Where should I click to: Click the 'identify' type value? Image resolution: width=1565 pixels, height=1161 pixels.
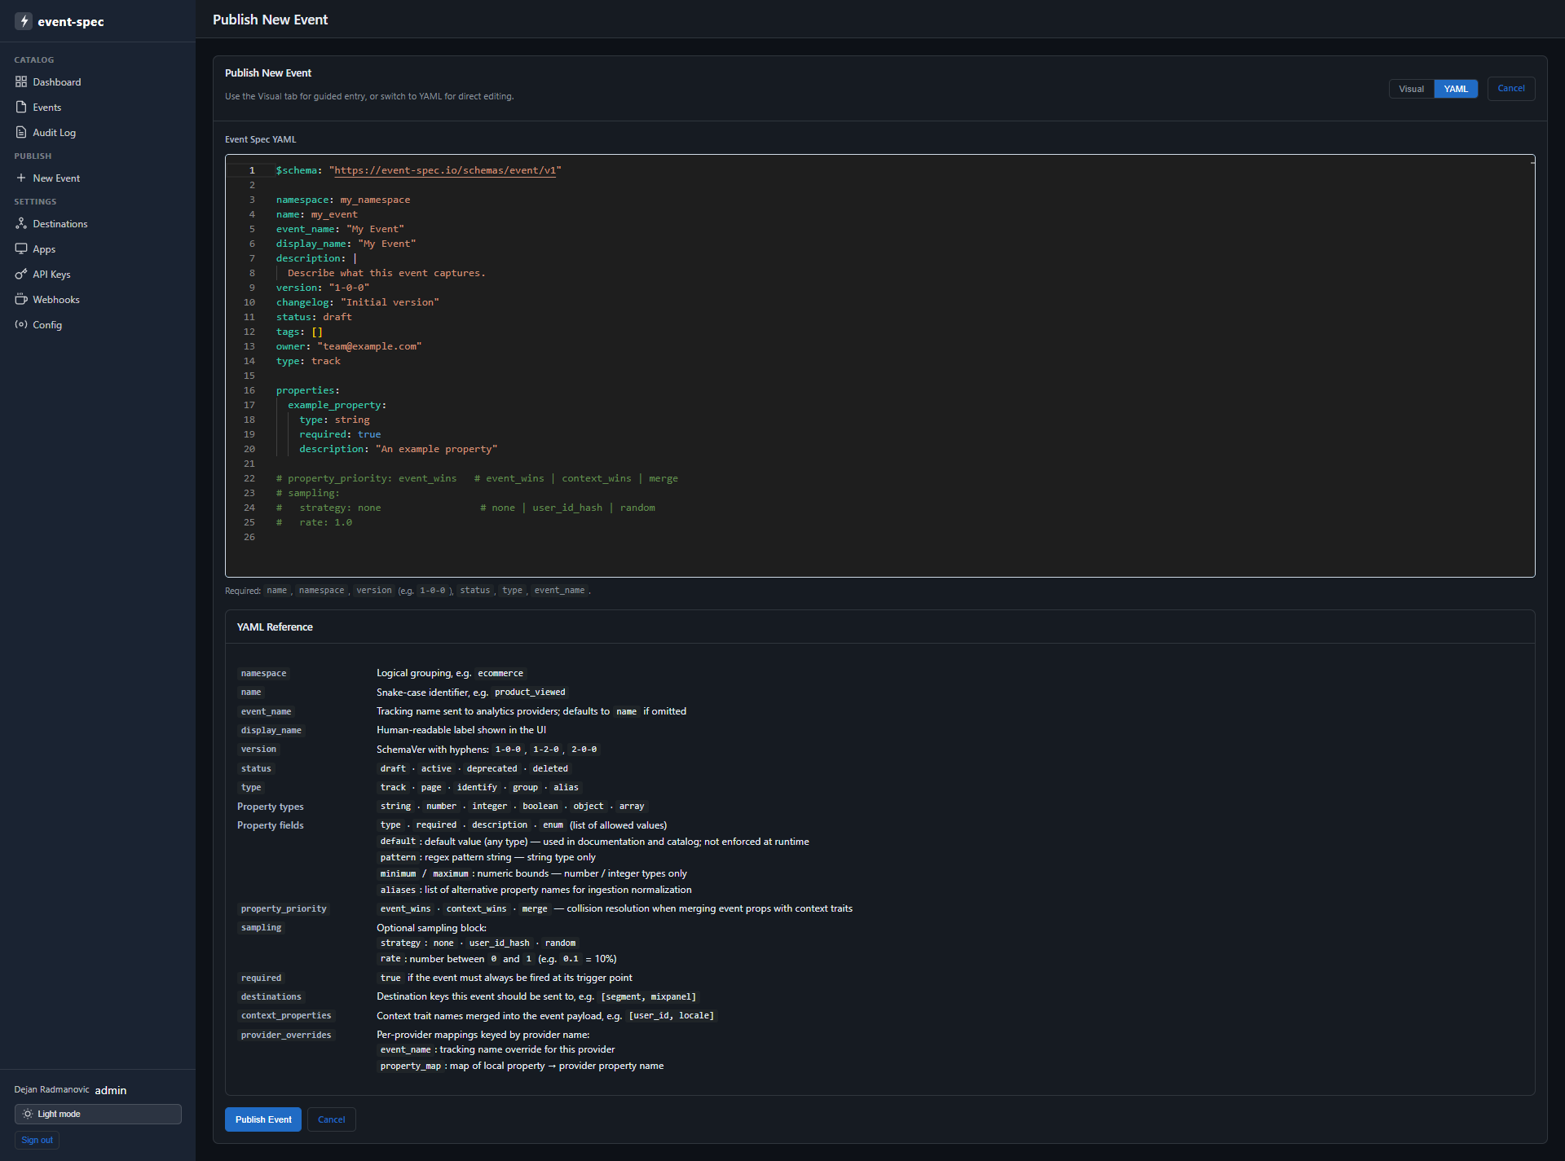coord(477,787)
